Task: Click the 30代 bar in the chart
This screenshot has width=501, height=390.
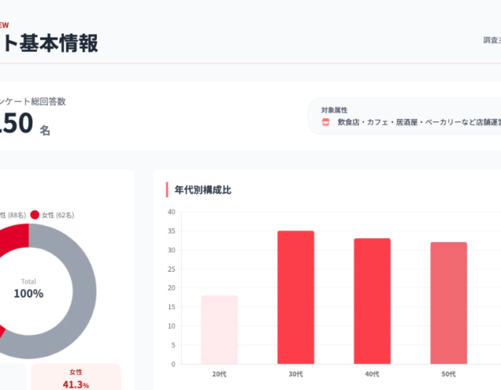Action: point(296,297)
